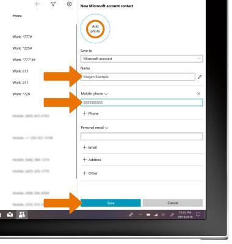Open Action Center notifications icon
232x244 pixels.
[x=198, y=215]
